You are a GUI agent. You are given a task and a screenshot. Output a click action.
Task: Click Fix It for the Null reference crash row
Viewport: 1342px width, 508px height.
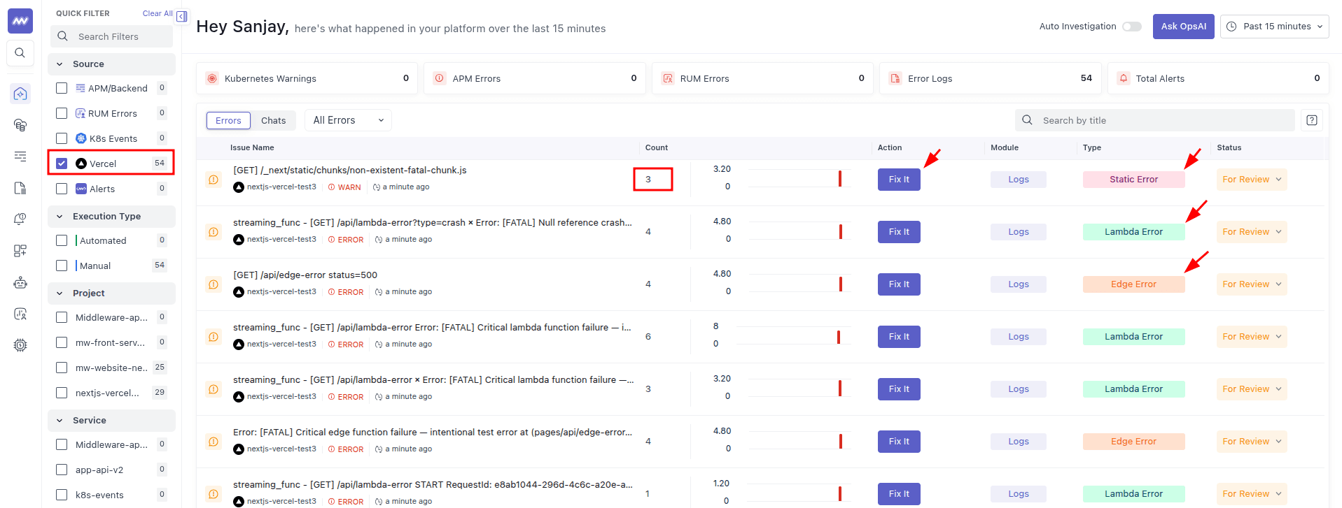(x=899, y=232)
